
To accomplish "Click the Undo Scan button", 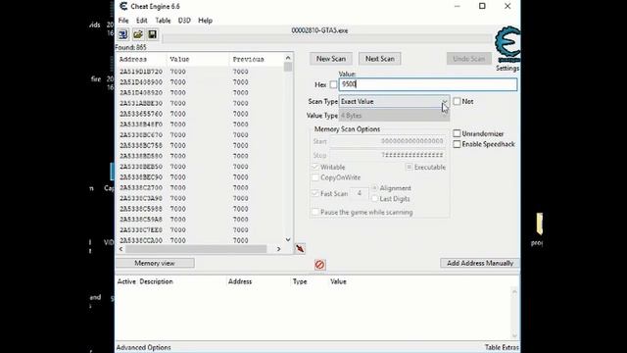I will tap(468, 59).
